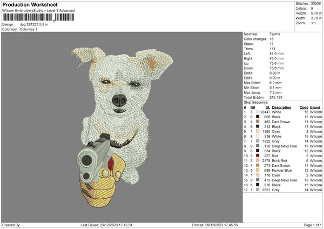This screenshot has width=324, height=229.
Task: Select the Min Stitch value 0.1 mm
Action: tap(275, 87)
